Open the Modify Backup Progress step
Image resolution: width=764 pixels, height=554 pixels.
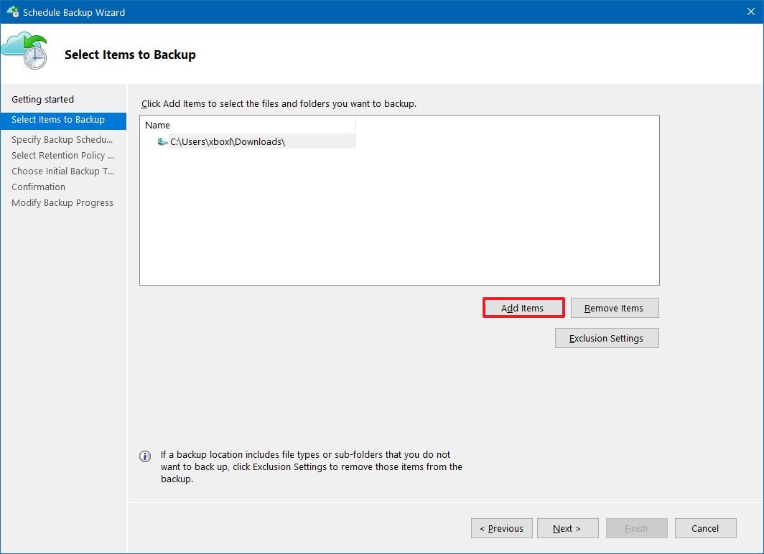[62, 202]
